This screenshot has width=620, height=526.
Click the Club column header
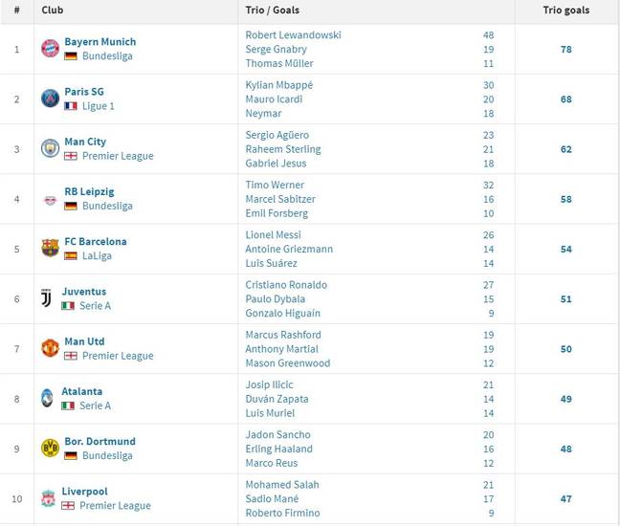(53, 11)
